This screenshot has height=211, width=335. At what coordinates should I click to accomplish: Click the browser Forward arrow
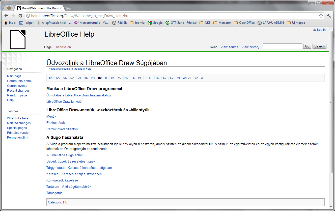click(13, 16)
